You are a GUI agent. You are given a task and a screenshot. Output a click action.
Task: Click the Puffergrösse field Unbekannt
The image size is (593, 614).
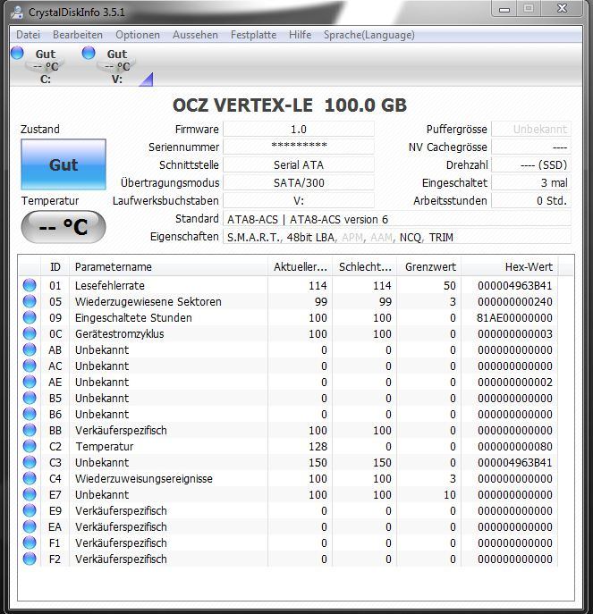(531, 130)
